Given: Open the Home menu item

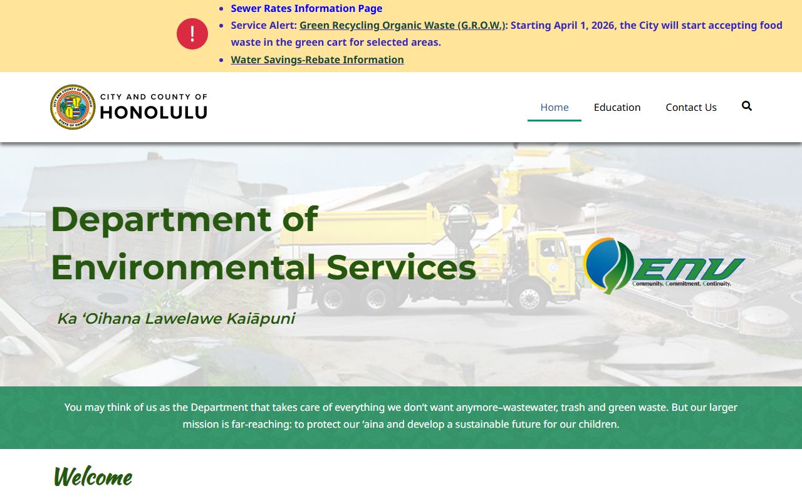Looking at the screenshot, I should [x=555, y=107].
